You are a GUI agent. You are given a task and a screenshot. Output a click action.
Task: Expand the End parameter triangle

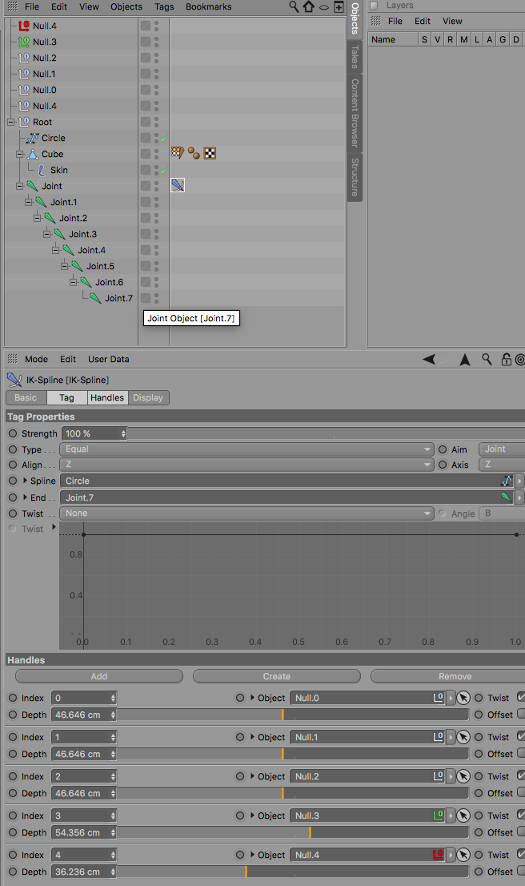[x=25, y=497]
